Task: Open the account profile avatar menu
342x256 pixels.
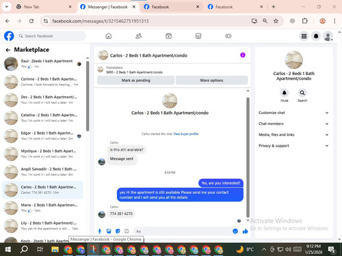Action: [328, 36]
